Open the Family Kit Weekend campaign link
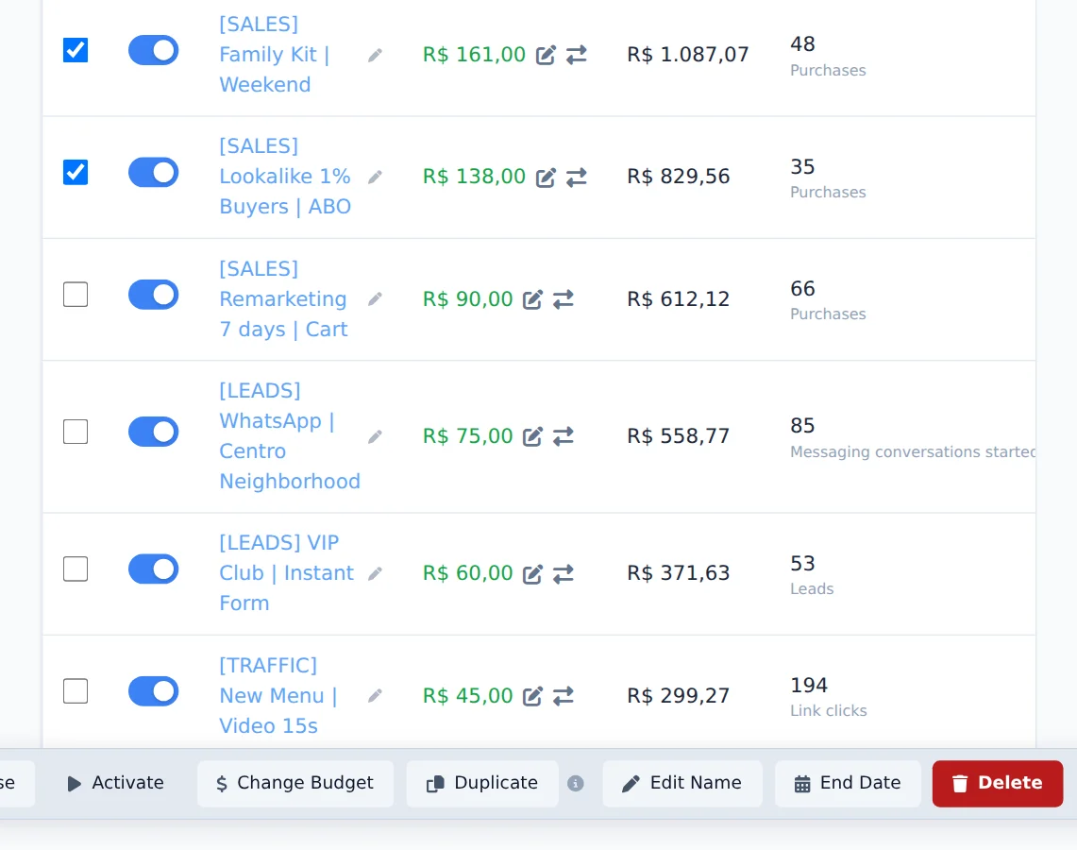This screenshot has height=850, width=1077. click(275, 54)
